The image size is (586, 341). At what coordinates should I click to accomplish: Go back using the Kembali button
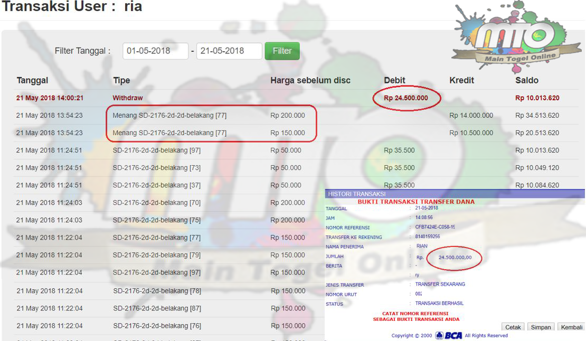coord(571,327)
